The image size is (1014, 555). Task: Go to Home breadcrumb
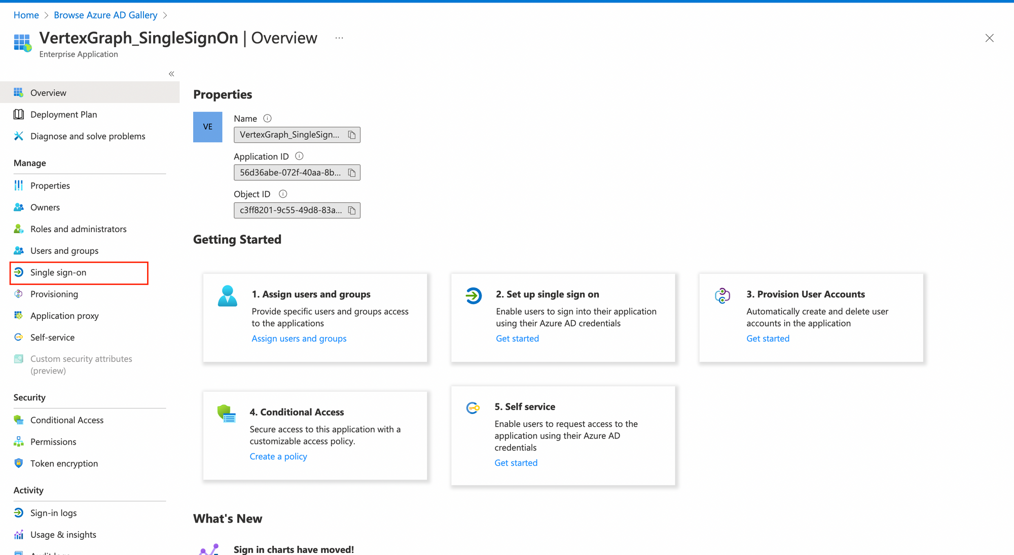26,15
